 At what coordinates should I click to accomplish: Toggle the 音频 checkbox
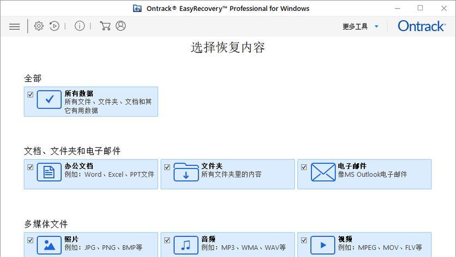tap(167, 240)
